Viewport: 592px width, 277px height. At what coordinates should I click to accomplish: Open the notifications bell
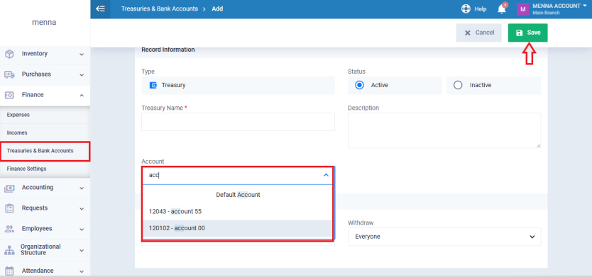point(502,9)
